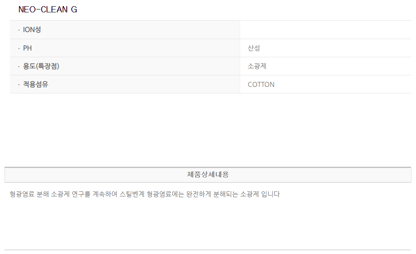Click the 적용섬유 row label

tap(35, 84)
